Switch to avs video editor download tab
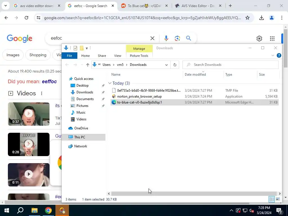 click(37, 6)
